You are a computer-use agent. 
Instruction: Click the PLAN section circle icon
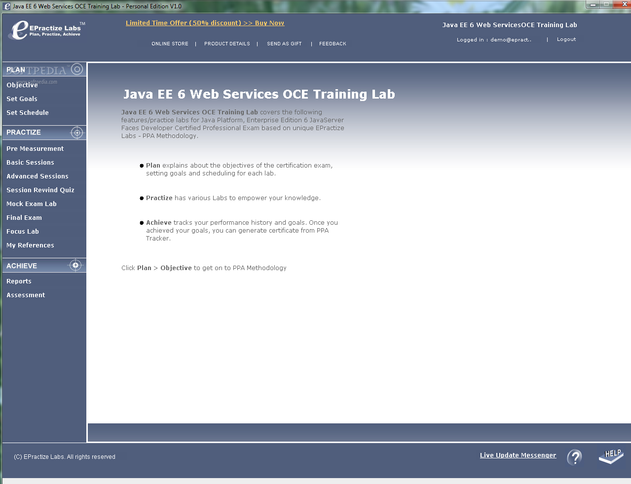pyautogui.click(x=77, y=69)
